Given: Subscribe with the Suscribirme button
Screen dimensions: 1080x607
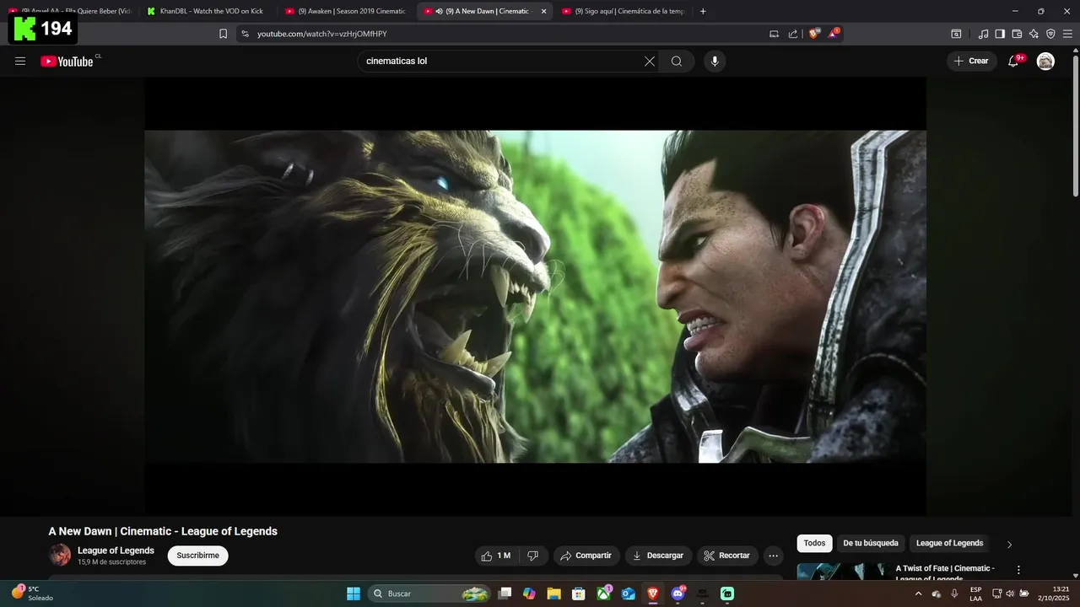Looking at the screenshot, I should (197, 556).
